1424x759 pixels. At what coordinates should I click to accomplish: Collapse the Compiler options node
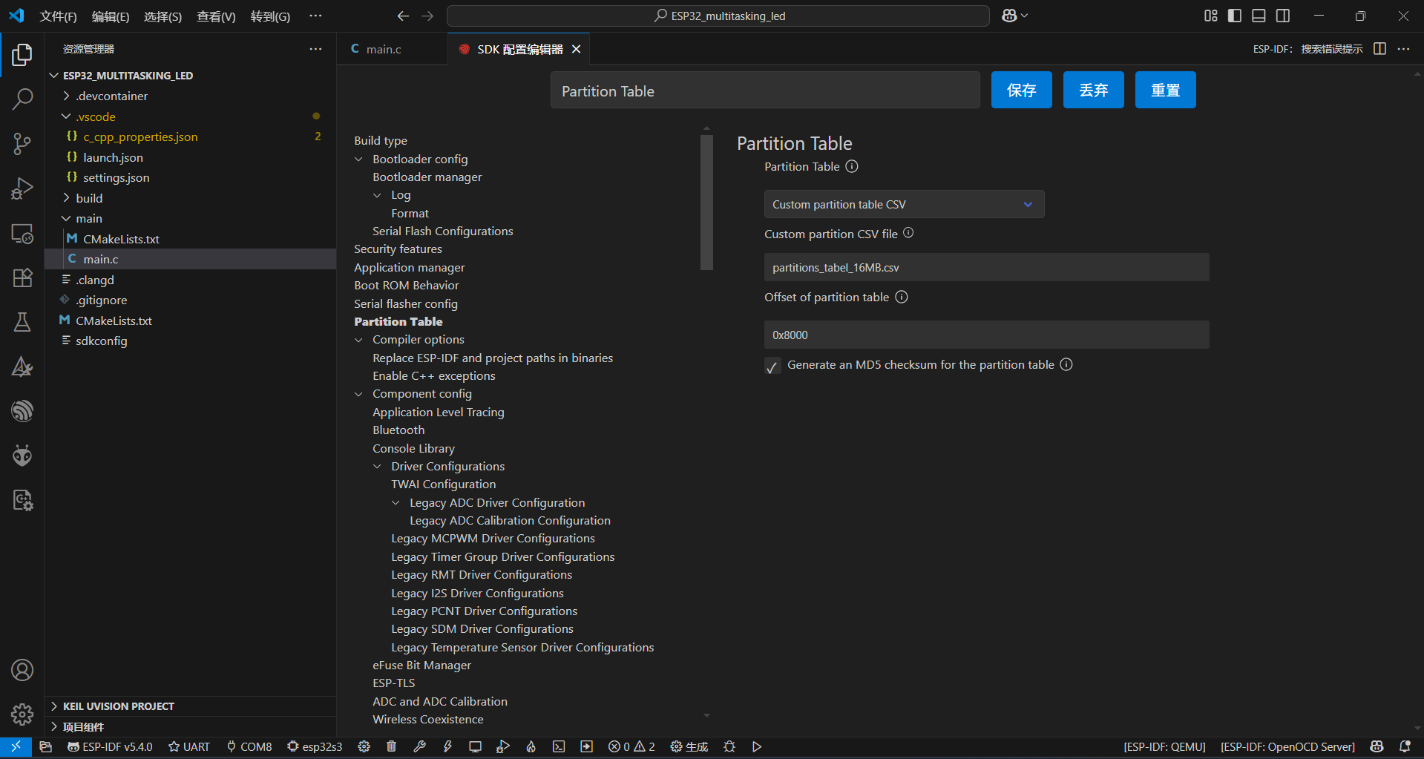[x=359, y=340]
